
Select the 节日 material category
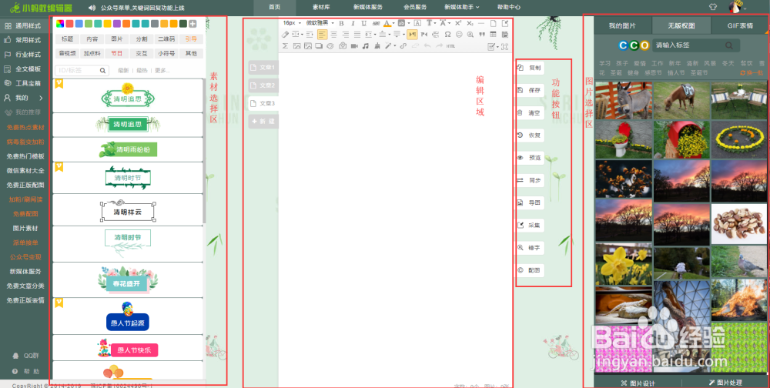(x=117, y=54)
